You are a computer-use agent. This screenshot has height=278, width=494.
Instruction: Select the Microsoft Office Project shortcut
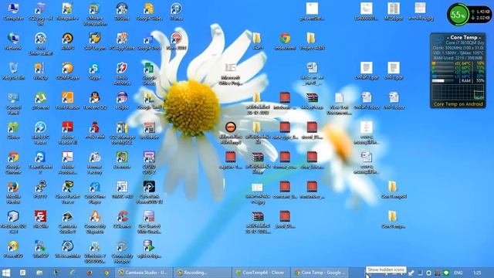[x=231, y=74]
